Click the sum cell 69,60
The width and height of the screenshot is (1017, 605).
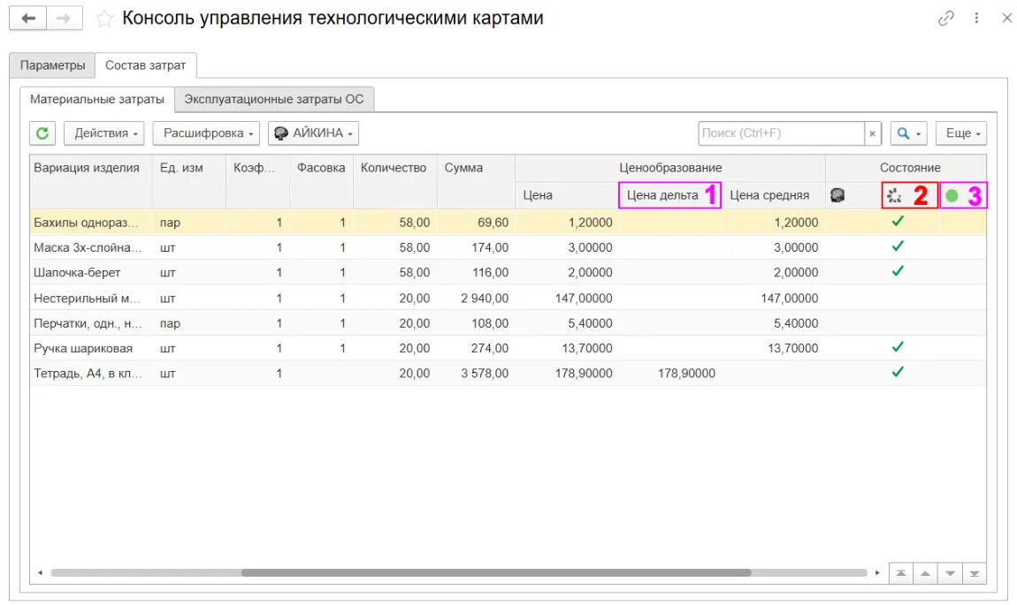(x=493, y=223)
